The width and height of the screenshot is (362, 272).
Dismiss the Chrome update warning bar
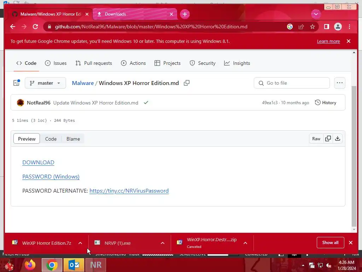(x=349, y=41)
